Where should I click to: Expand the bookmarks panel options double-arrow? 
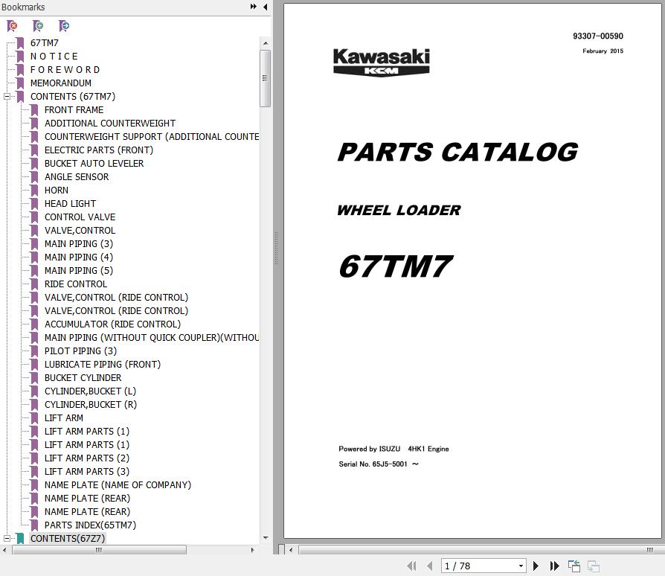[x=253, y=7]
